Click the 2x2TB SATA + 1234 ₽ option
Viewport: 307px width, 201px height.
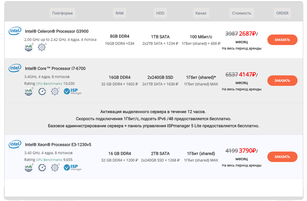(x=160, y=44)
